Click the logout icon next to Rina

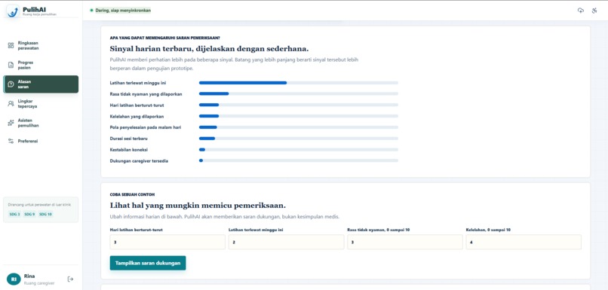pos(71,279)
